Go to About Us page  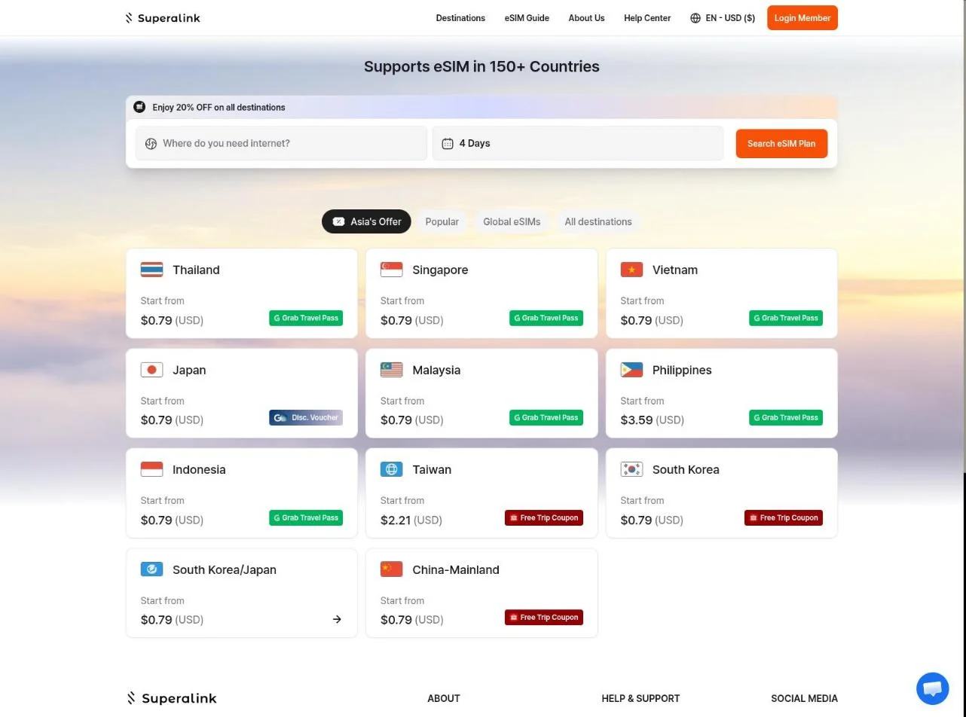(586, 18)
